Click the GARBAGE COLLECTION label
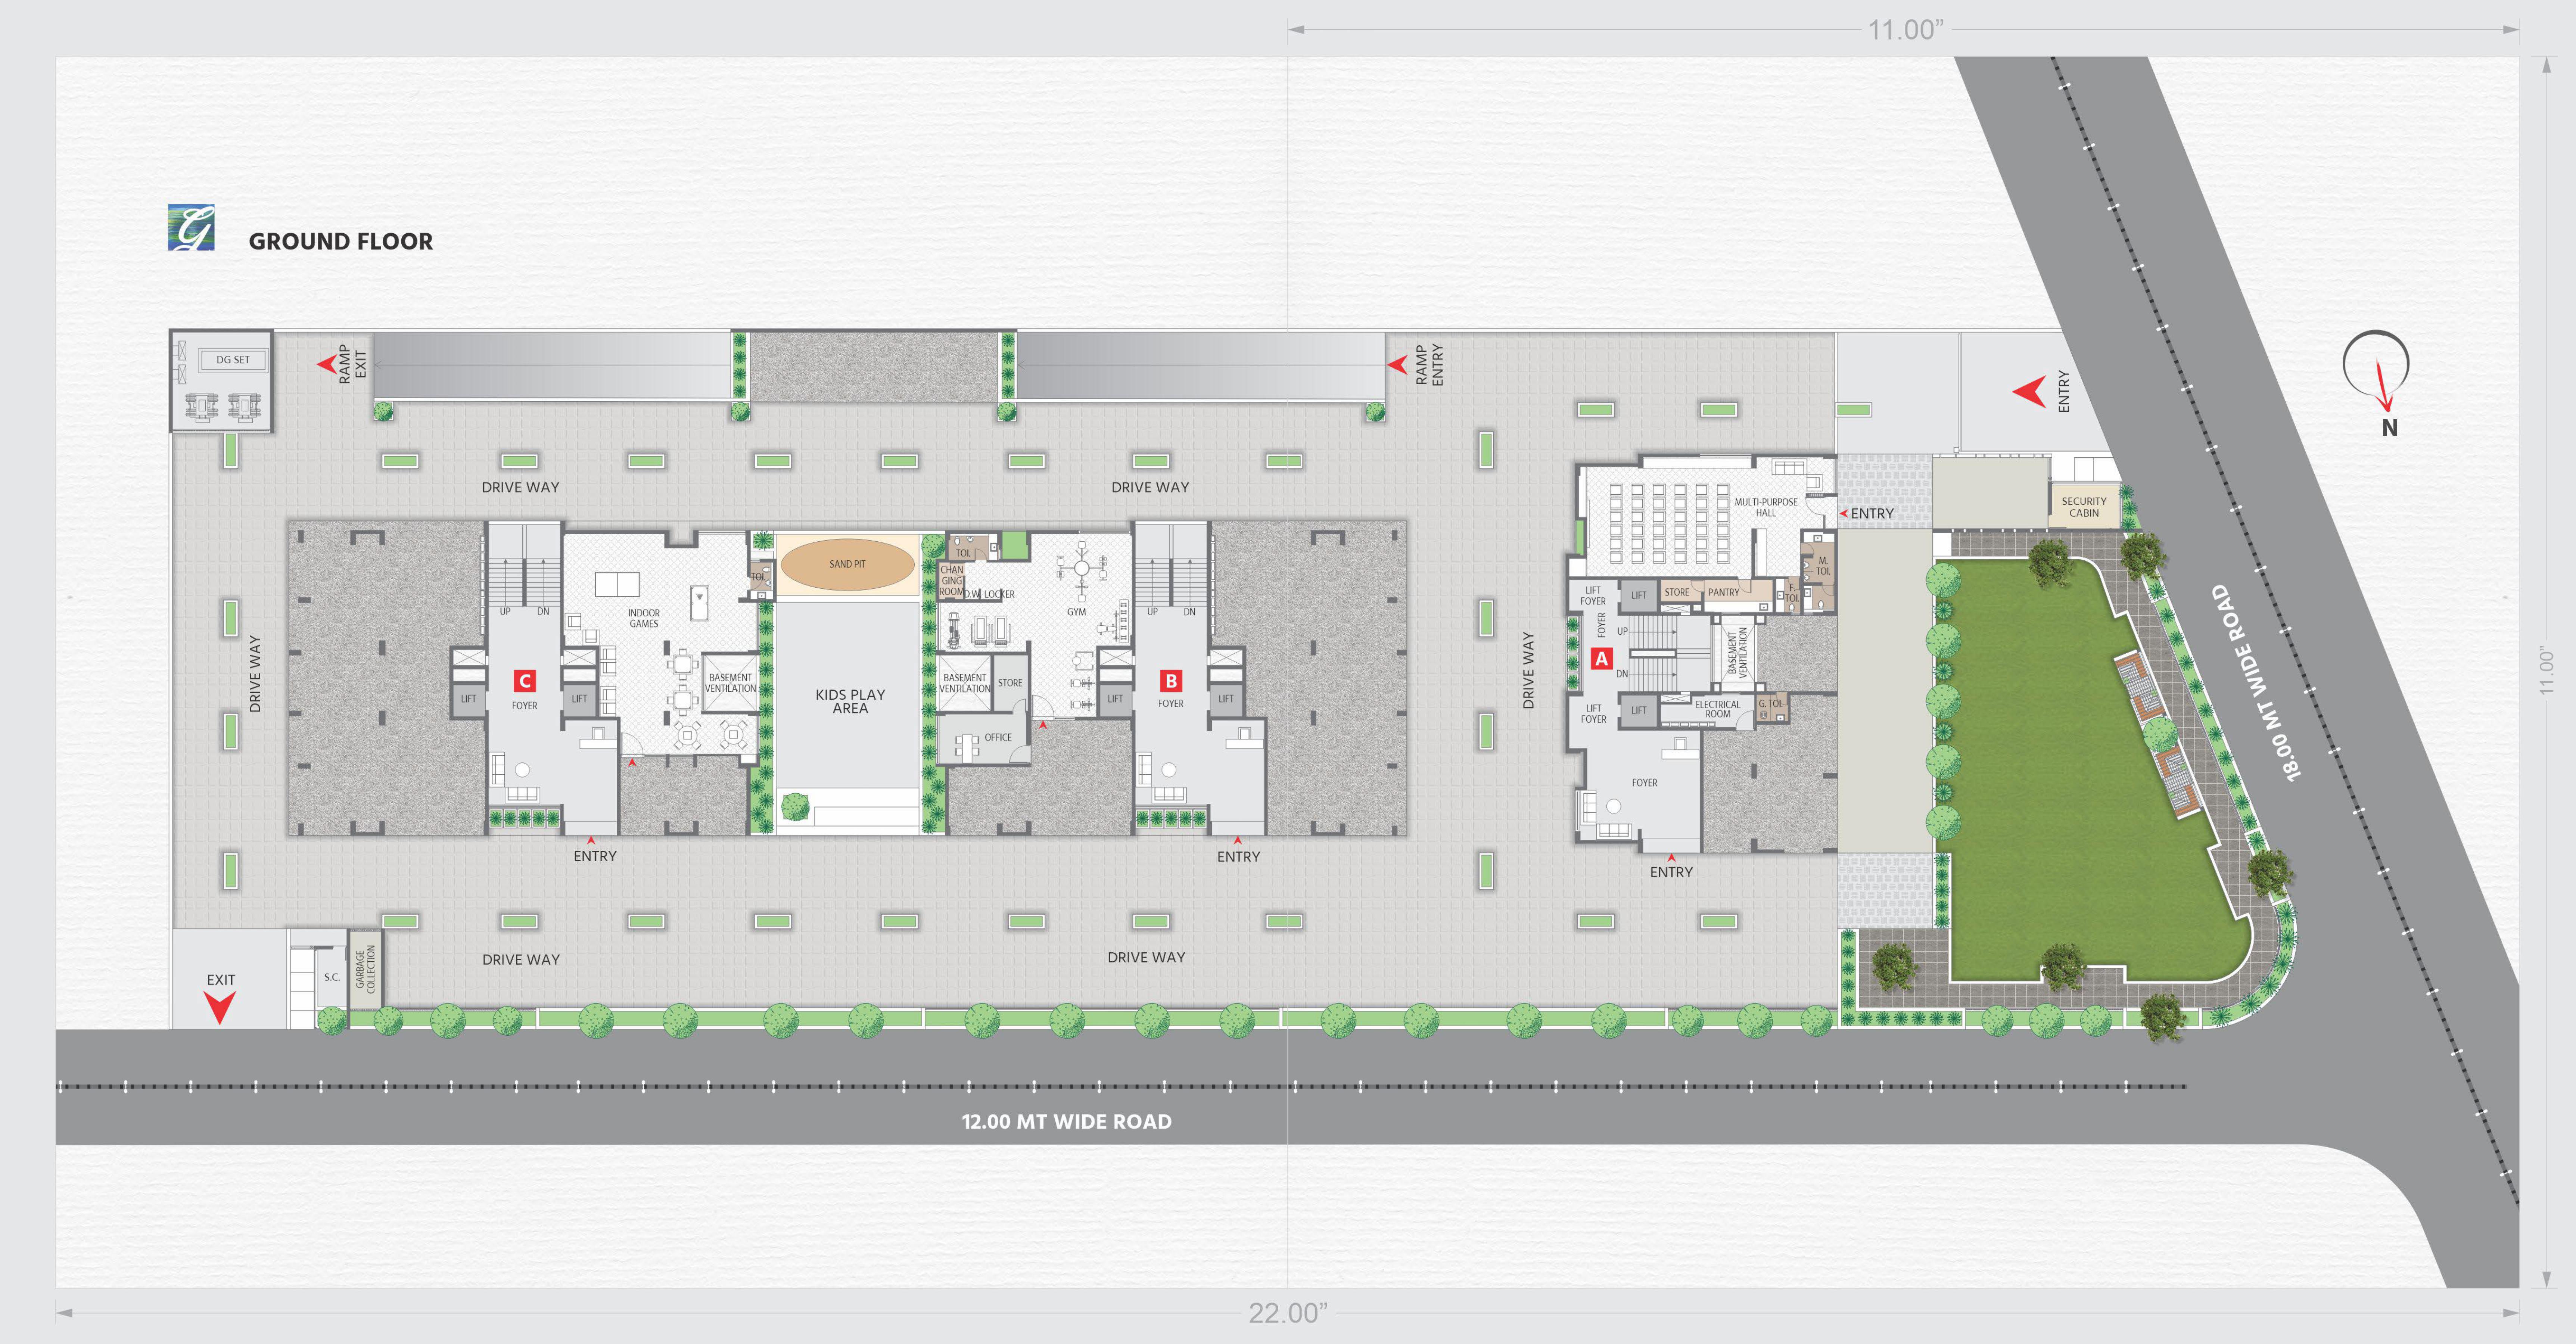The image size is (2576, 1344). click(x=366, y=970)
